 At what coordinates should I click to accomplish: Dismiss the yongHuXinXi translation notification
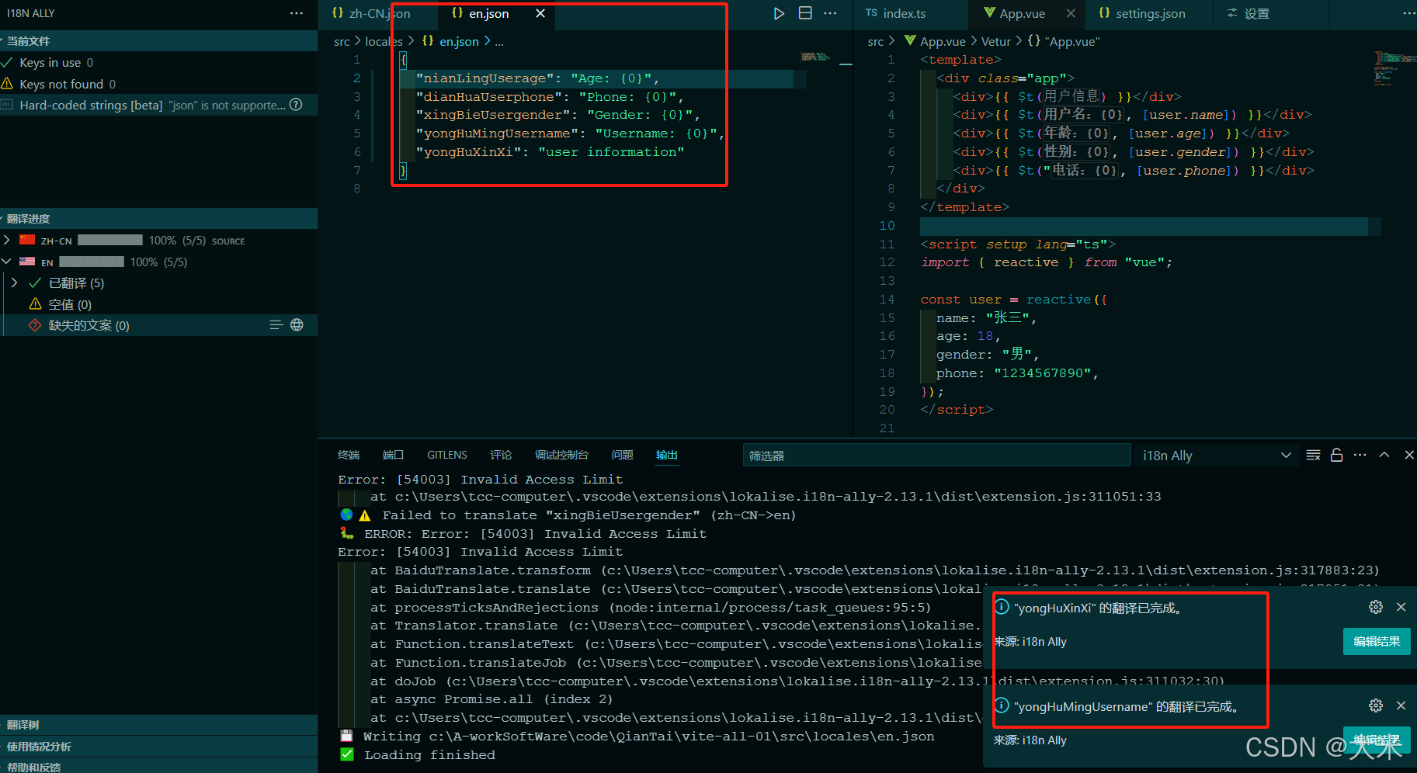tap(1401, 607)
